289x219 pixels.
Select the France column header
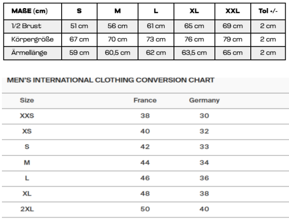coord(145,100)
